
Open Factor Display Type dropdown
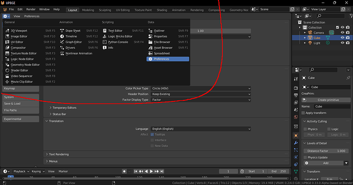click(201, 100)
